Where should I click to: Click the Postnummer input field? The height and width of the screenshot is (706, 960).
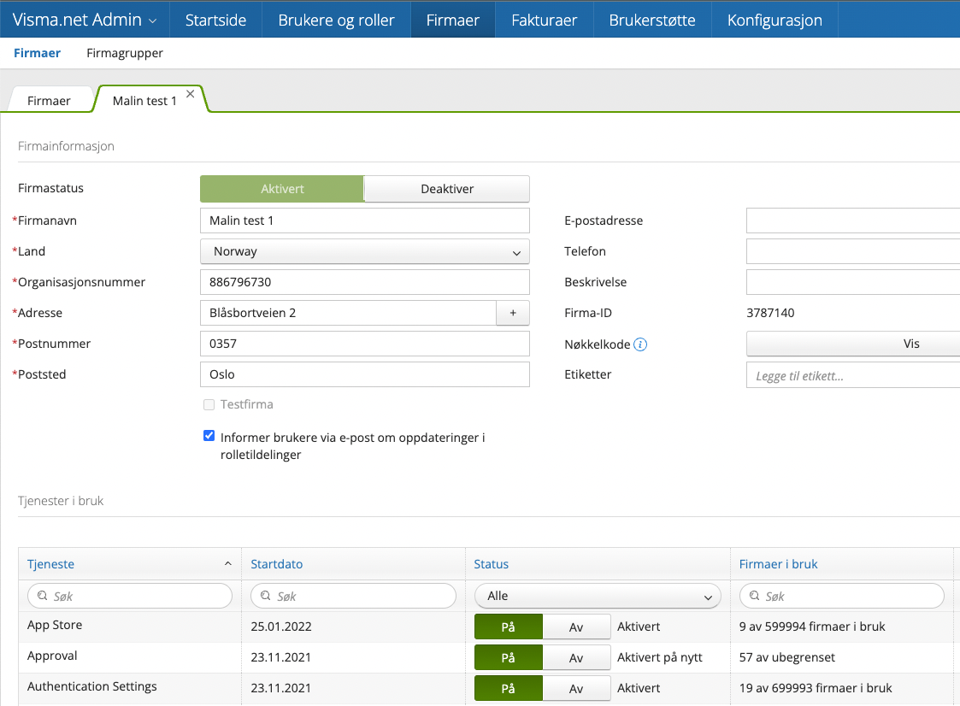pos(365,344)
